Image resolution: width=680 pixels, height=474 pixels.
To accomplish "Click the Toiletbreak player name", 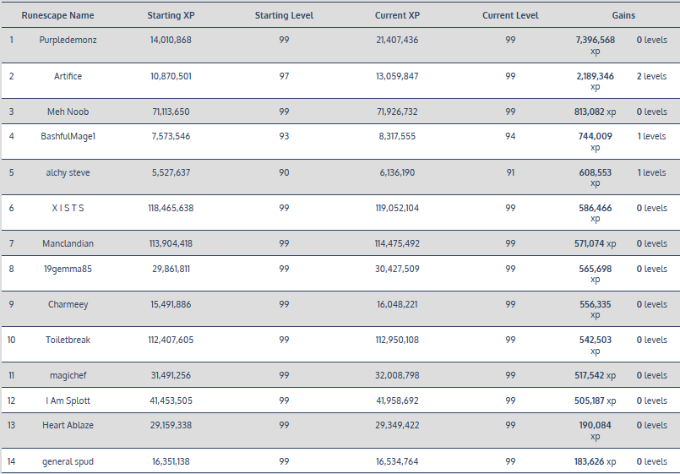I will coord(68,340).
